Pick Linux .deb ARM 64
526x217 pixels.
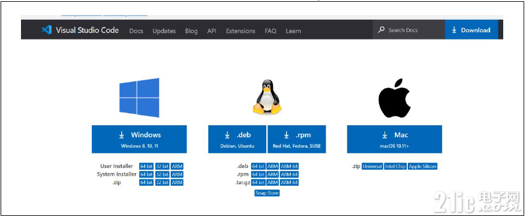290,167
